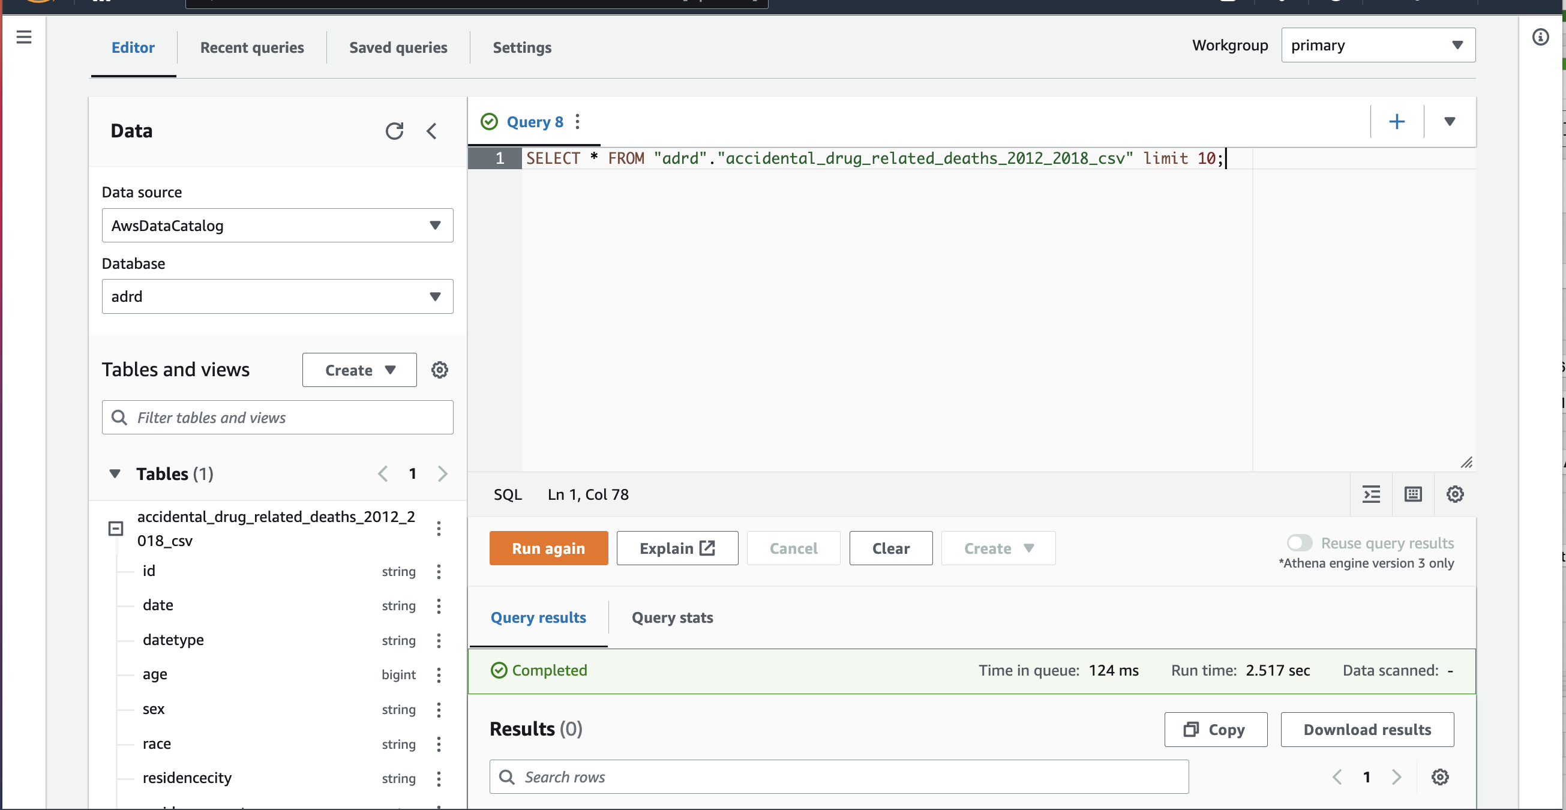1566x810 pixels.
Task: Switch to Recent queries tab
Action: (x=251, y=47)
